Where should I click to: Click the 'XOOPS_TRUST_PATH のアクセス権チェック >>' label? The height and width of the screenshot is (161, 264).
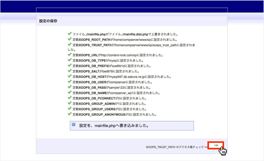177,147
